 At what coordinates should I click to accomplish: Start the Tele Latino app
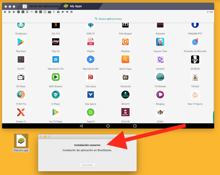pos(90,77)
